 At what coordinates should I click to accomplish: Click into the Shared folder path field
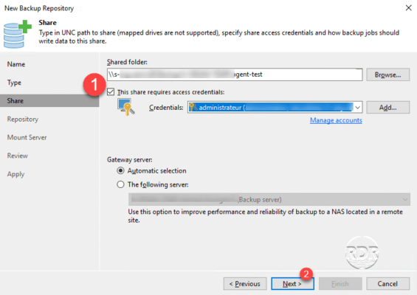click(235, 74)
